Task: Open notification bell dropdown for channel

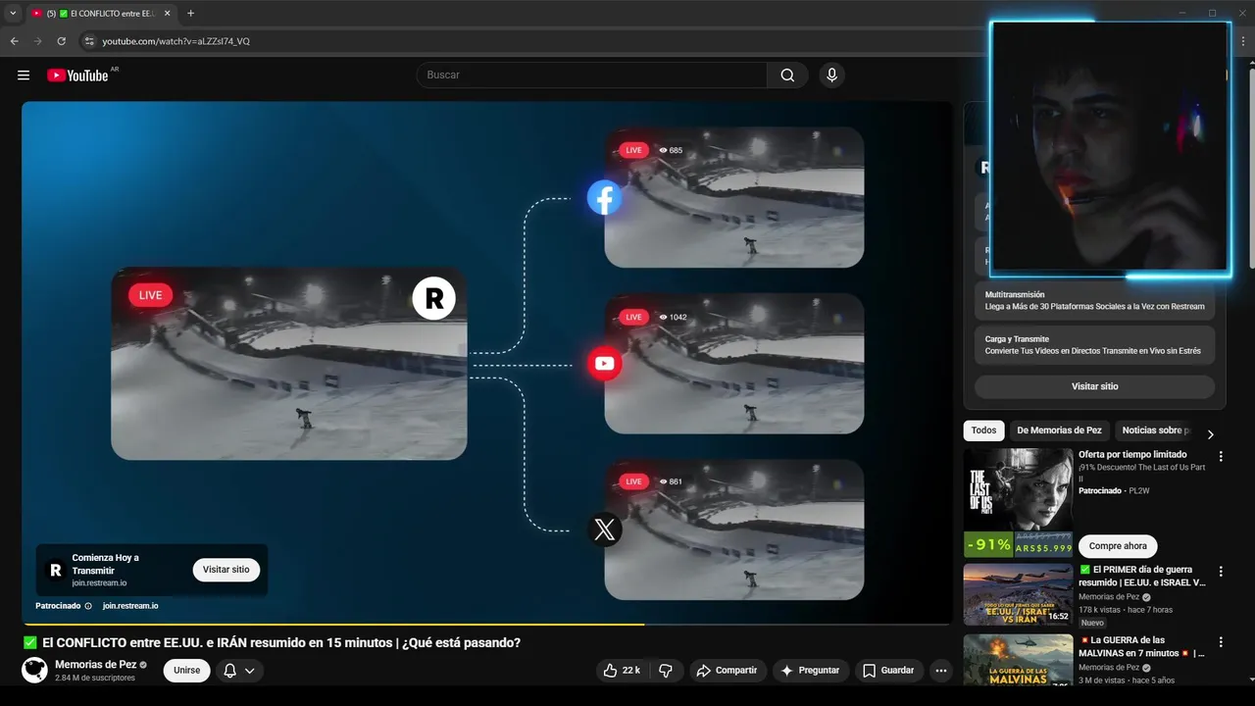Action: (239, 671)
